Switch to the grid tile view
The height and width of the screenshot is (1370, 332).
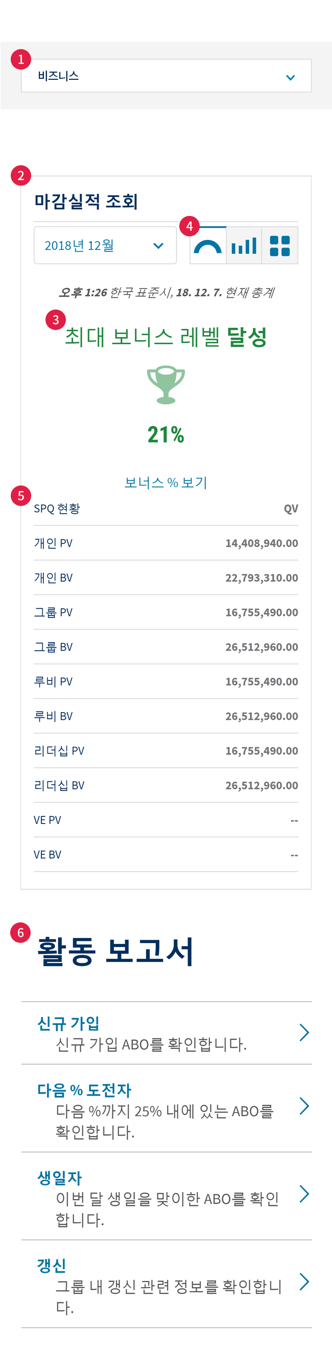click(280, 246)
